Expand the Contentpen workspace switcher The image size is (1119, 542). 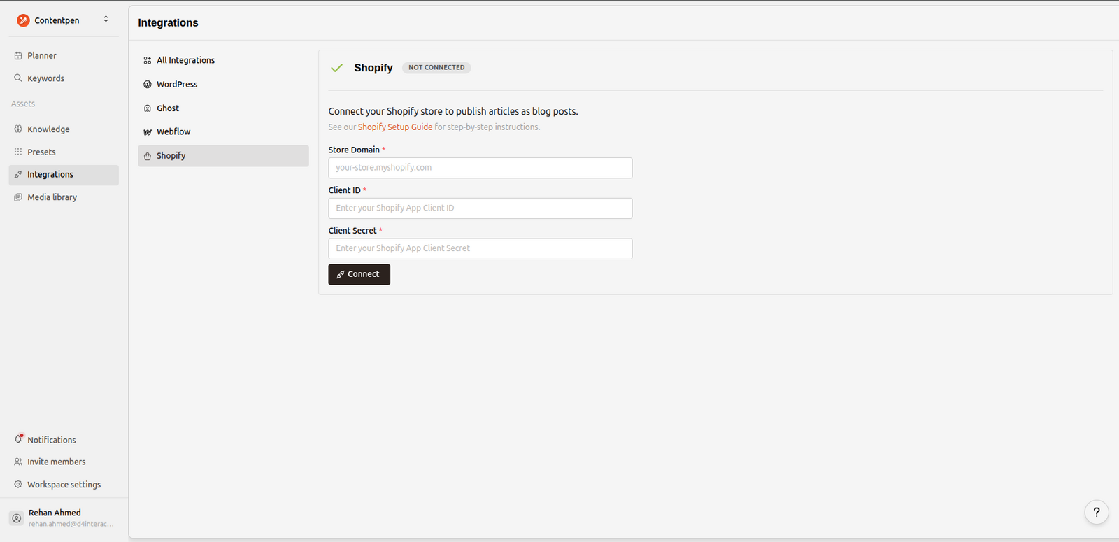(x=106, y=20)
